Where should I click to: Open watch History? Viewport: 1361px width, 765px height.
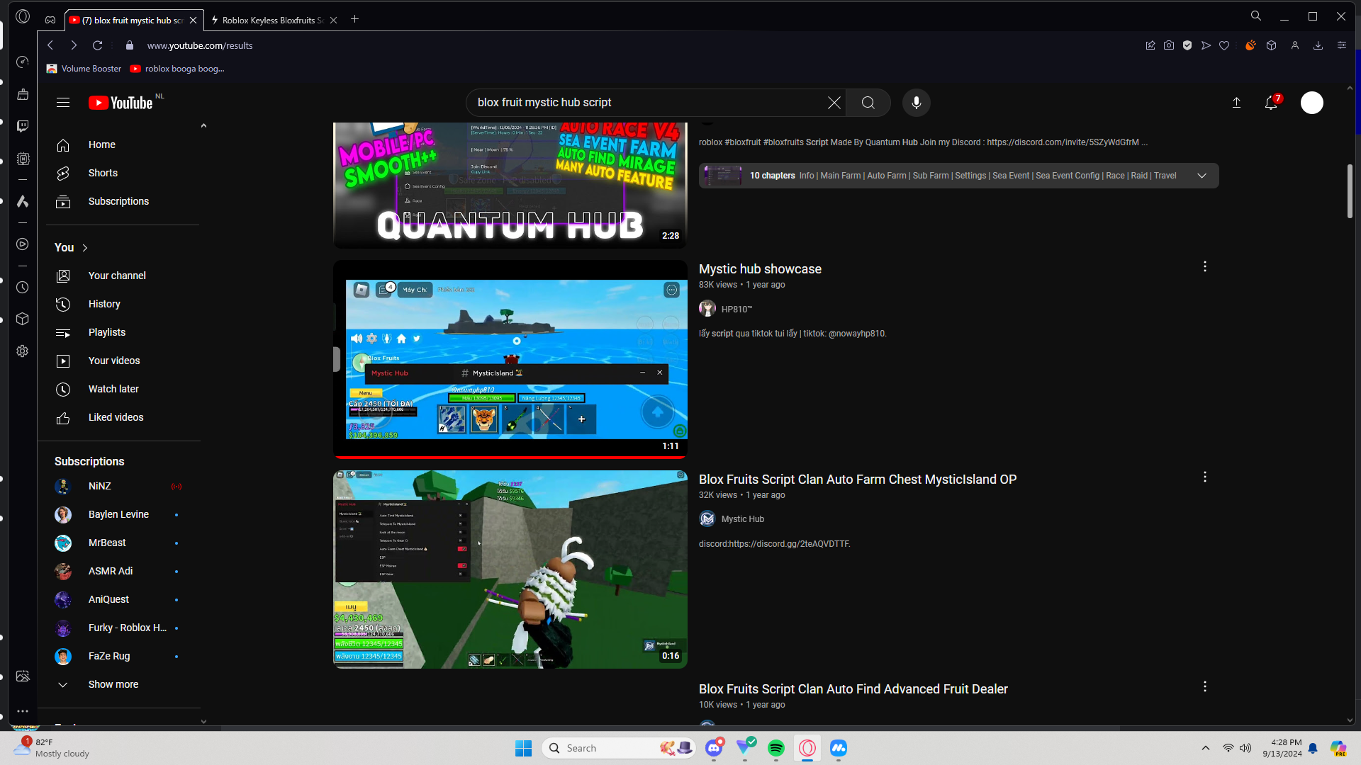click(104, 305)
